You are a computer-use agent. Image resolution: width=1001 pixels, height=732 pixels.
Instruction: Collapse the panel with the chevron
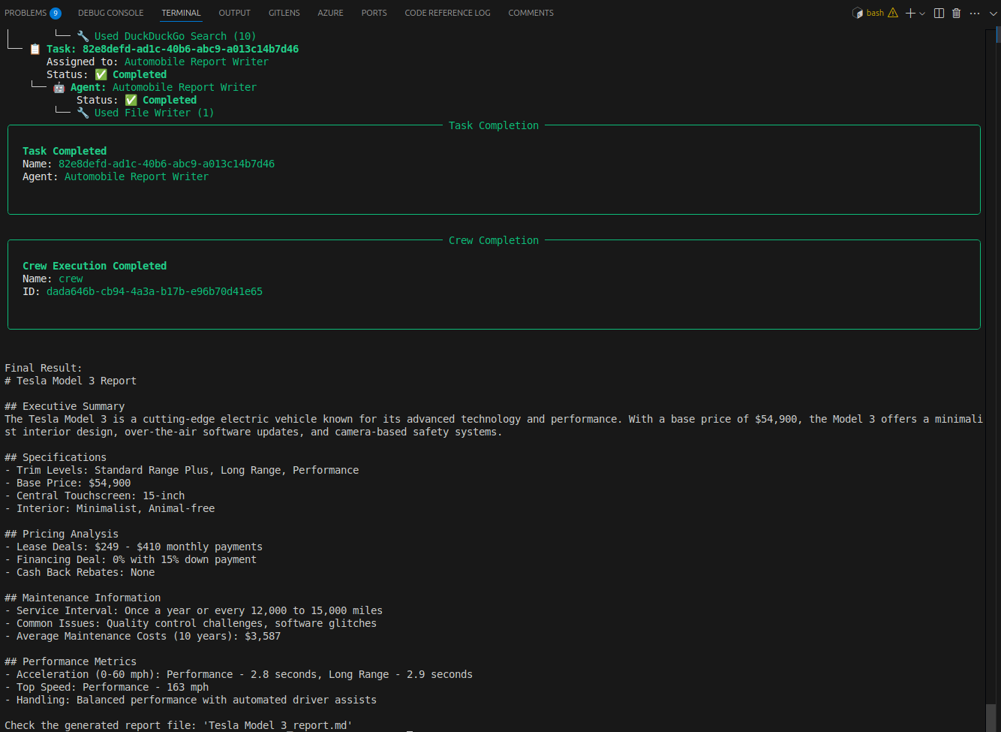(x=993, y=13)
